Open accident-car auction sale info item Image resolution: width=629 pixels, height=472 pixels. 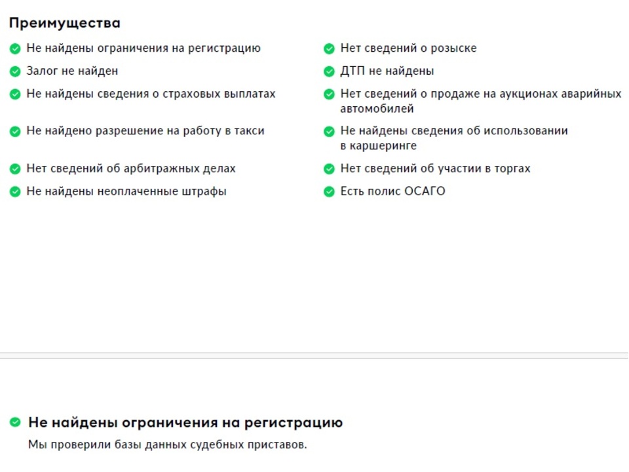pyautogui.click(x=480, y=101)
